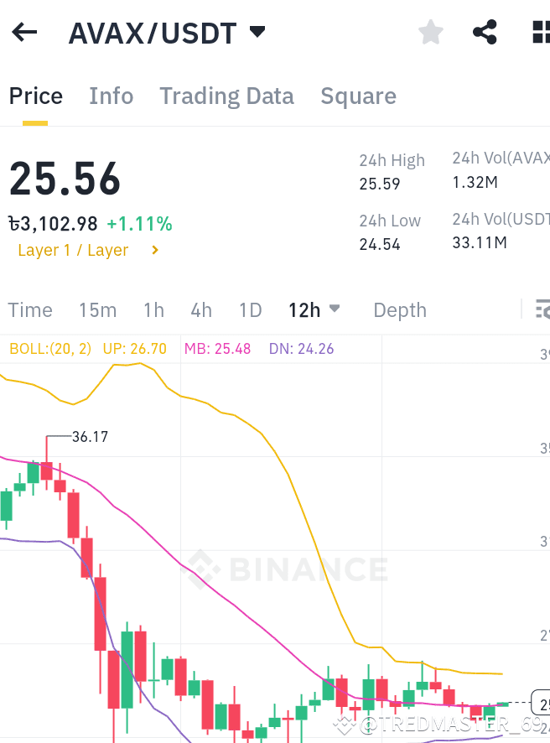Toggle the DN: 24.26 lower band

point(300,348)
